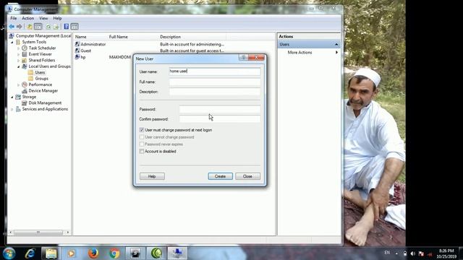Click the Create button in New User
Screen dimensions: 463x260
coord(220,176)
